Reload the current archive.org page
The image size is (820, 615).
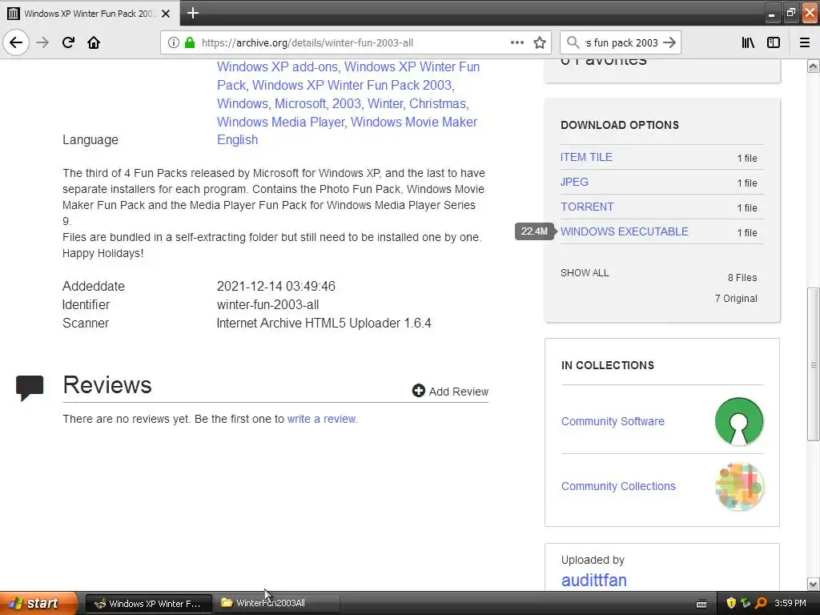(68, 42)
